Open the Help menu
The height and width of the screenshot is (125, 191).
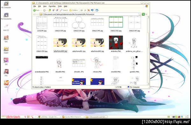click(x=66, y=6)
